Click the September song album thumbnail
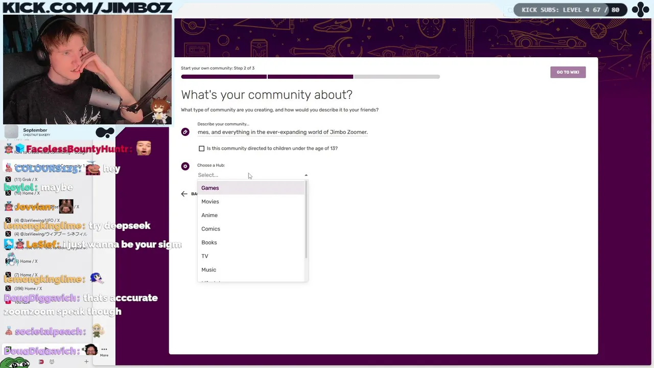 (x=11, y=132)
